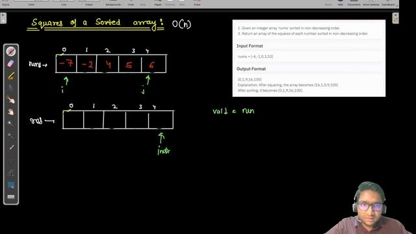Choose the arrow Selector tool

point(11,88)
